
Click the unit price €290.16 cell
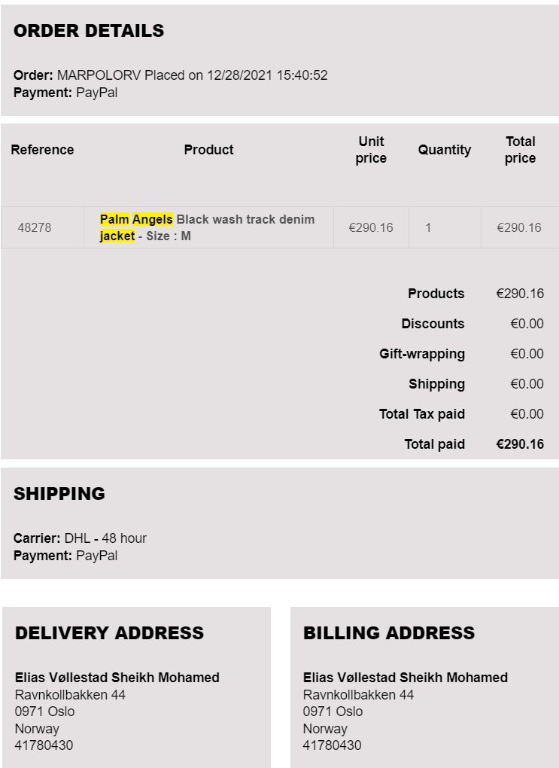click(371, 227)
